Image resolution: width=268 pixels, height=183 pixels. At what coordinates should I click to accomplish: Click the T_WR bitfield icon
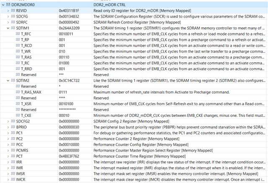pyautogui.click(x=18, y=51)
